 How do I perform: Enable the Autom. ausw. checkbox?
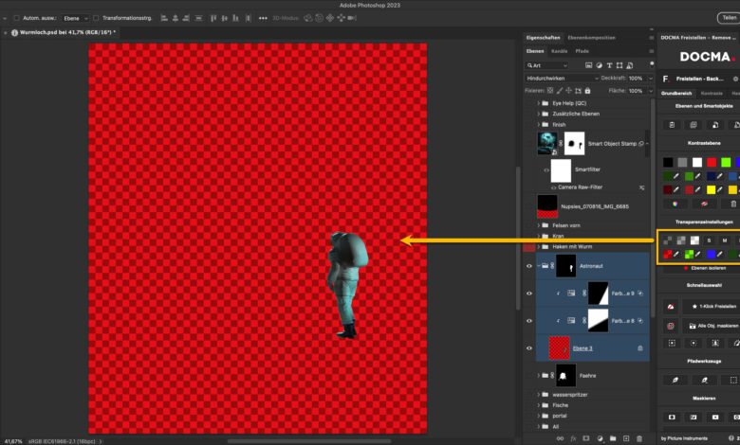pos(17,18)
